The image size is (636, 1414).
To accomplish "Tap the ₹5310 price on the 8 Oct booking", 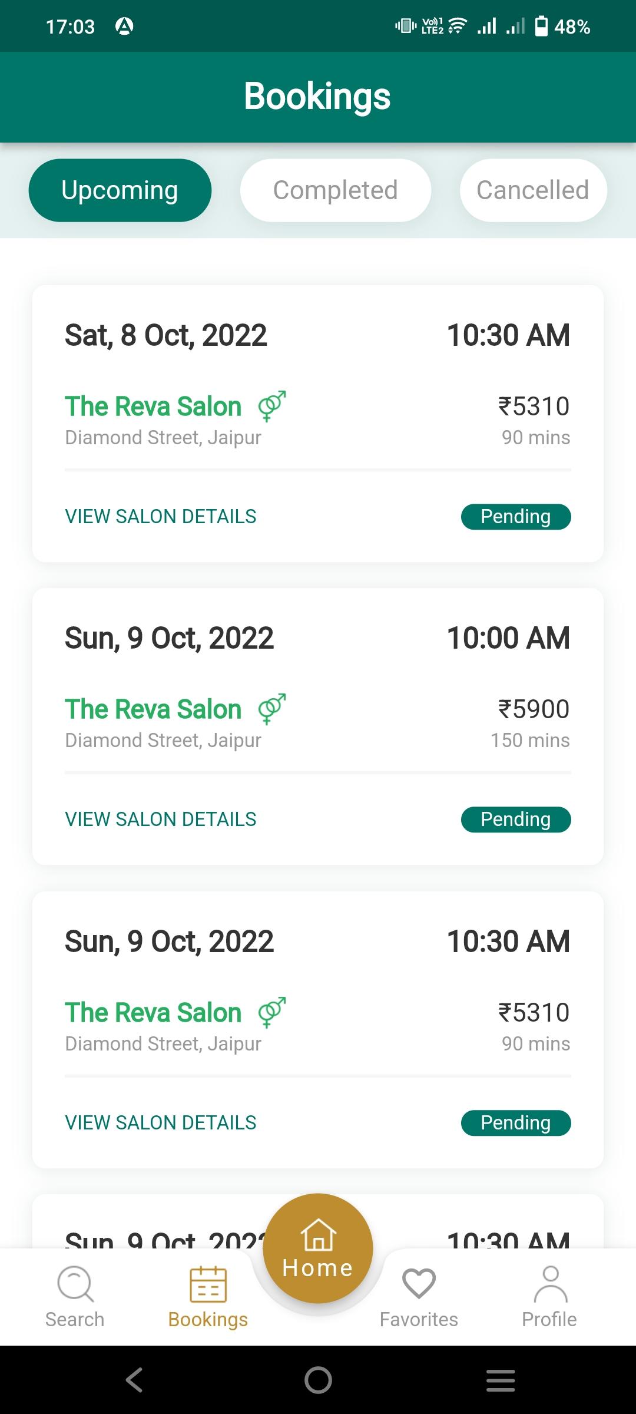I will pos(534,406).
